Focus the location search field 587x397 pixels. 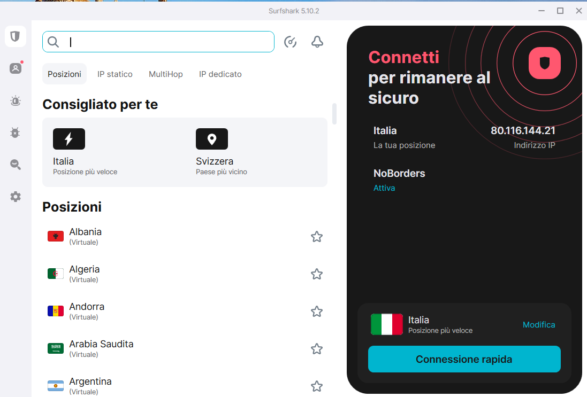point(158,42)
